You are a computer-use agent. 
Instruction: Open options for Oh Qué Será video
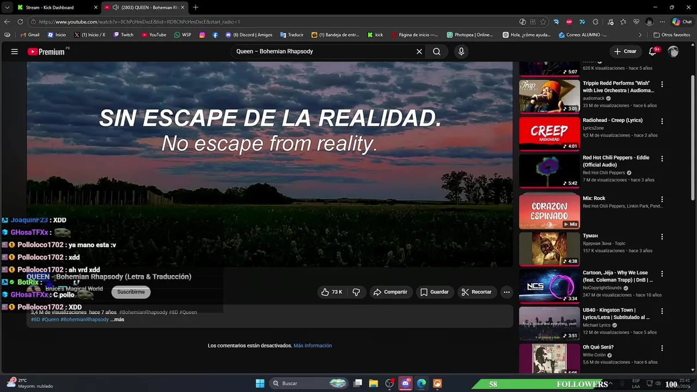(662, 348)
